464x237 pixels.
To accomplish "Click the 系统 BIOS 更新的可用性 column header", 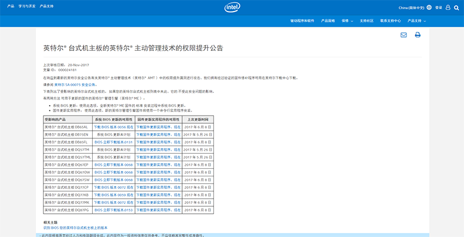I will (114, 120).
